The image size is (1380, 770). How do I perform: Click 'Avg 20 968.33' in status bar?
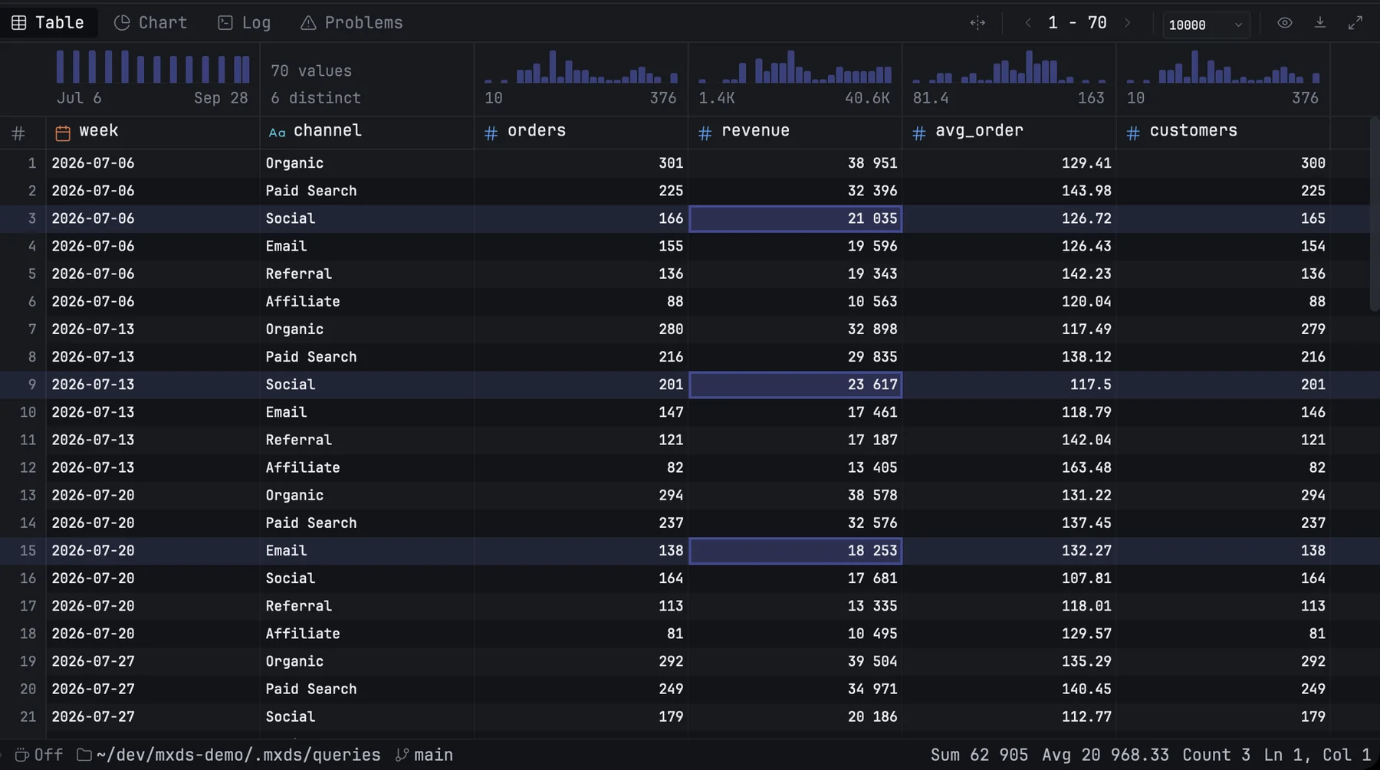(x=1106, y=755)
